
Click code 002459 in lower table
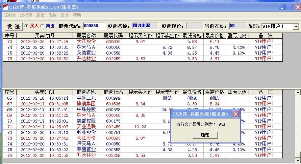(x=113, y=127)
